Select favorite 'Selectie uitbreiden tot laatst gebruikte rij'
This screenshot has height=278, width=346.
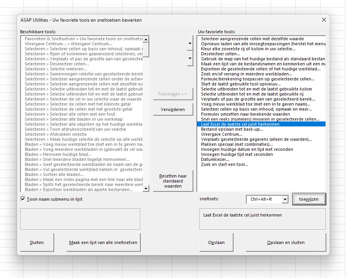[261, 94]
